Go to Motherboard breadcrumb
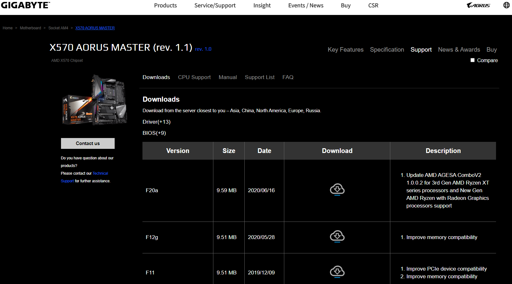The width and height of the screenshot is (512, 284). point(30,28)
